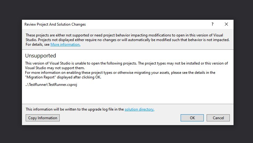Click the line starting 'Studio. Projects not displayed'
Screen dimensions: 253x143
click(127, 40)
